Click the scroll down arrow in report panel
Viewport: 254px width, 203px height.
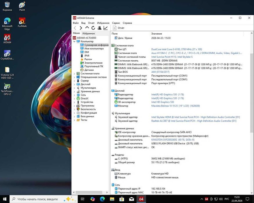[x=252, y=193]
